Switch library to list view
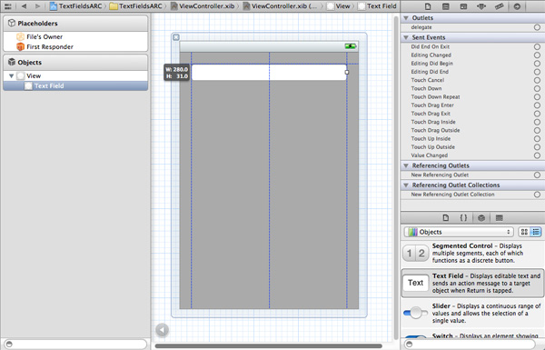This screenshot has height=350, width=545. coord(536,232)
